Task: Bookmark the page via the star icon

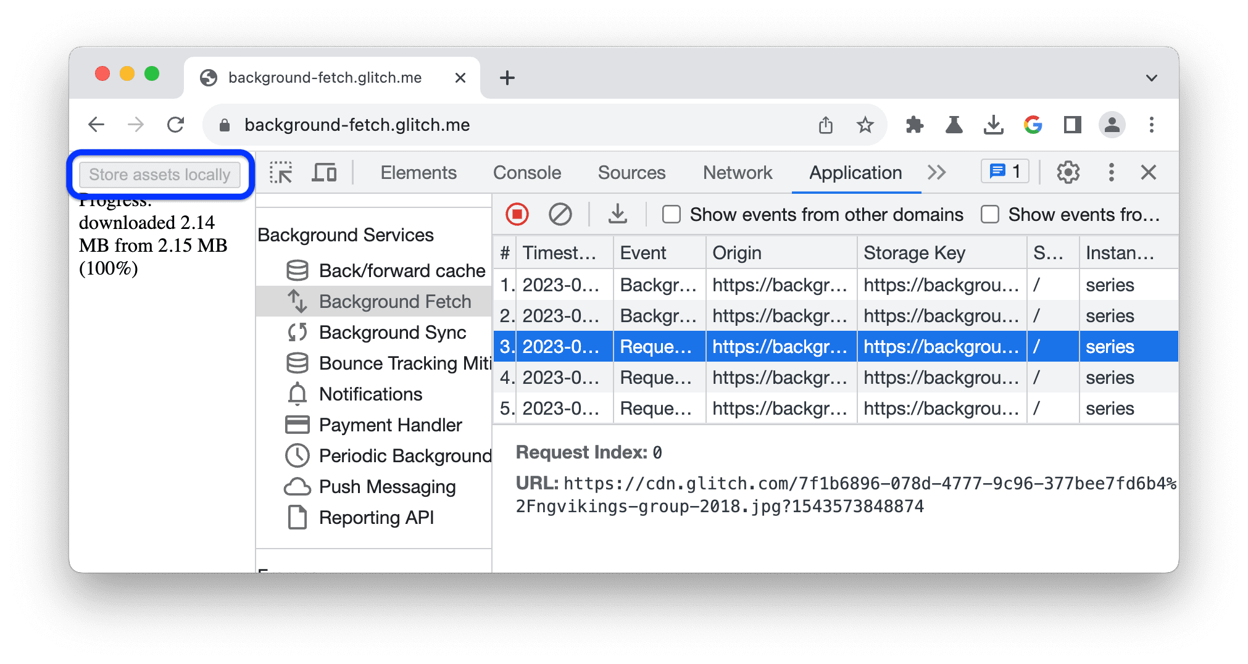Action: 865,125
